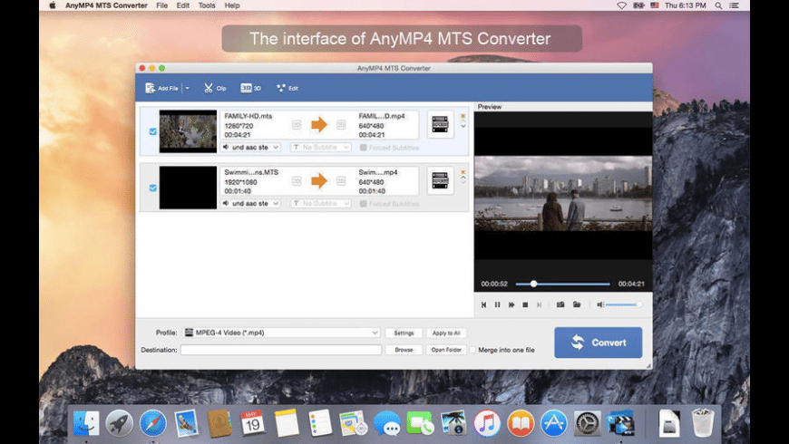Open the Add File dropdown arrow
789x444 pixels.
point(187,88)
